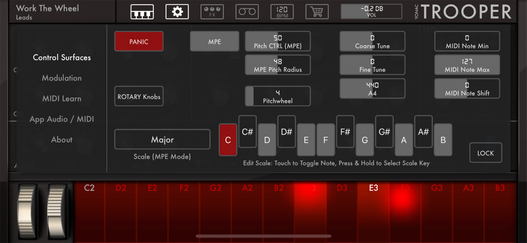Open the FX effects panel icon

(x=212, y=12)
